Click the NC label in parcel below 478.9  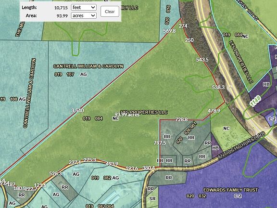227,128
